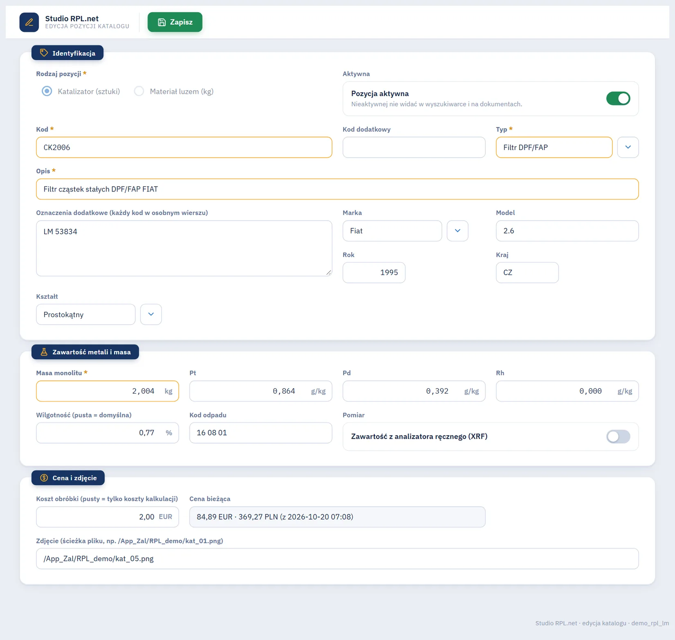Click the textarea resize handle corner

pyautogui.click(x=328, y=273)
